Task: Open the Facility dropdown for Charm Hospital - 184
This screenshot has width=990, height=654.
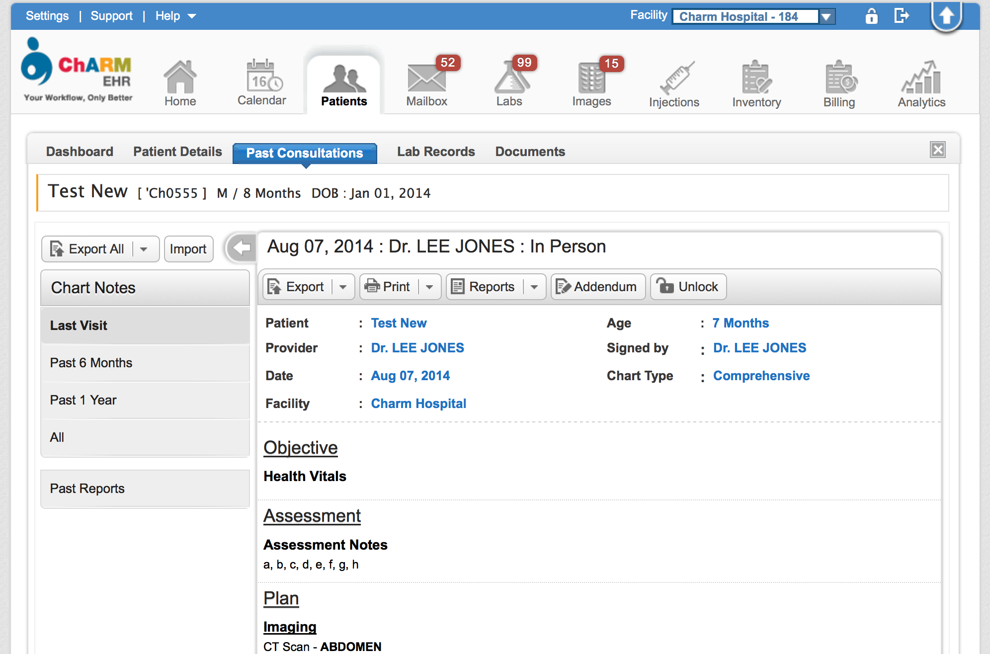Action: (x=826, y=16)
